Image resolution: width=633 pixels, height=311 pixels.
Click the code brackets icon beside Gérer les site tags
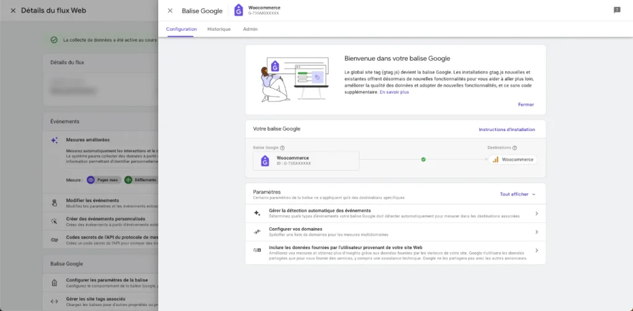54,301
